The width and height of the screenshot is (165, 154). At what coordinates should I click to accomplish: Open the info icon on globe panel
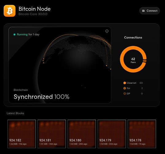click(x=107, y=31)
